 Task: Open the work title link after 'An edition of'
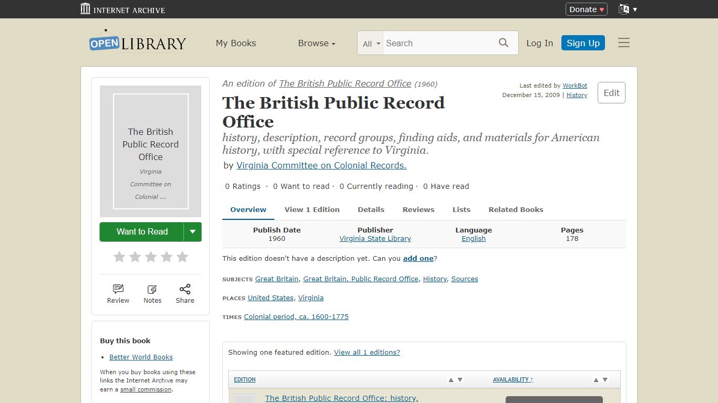pyautogui.click(x=345, y=83)
